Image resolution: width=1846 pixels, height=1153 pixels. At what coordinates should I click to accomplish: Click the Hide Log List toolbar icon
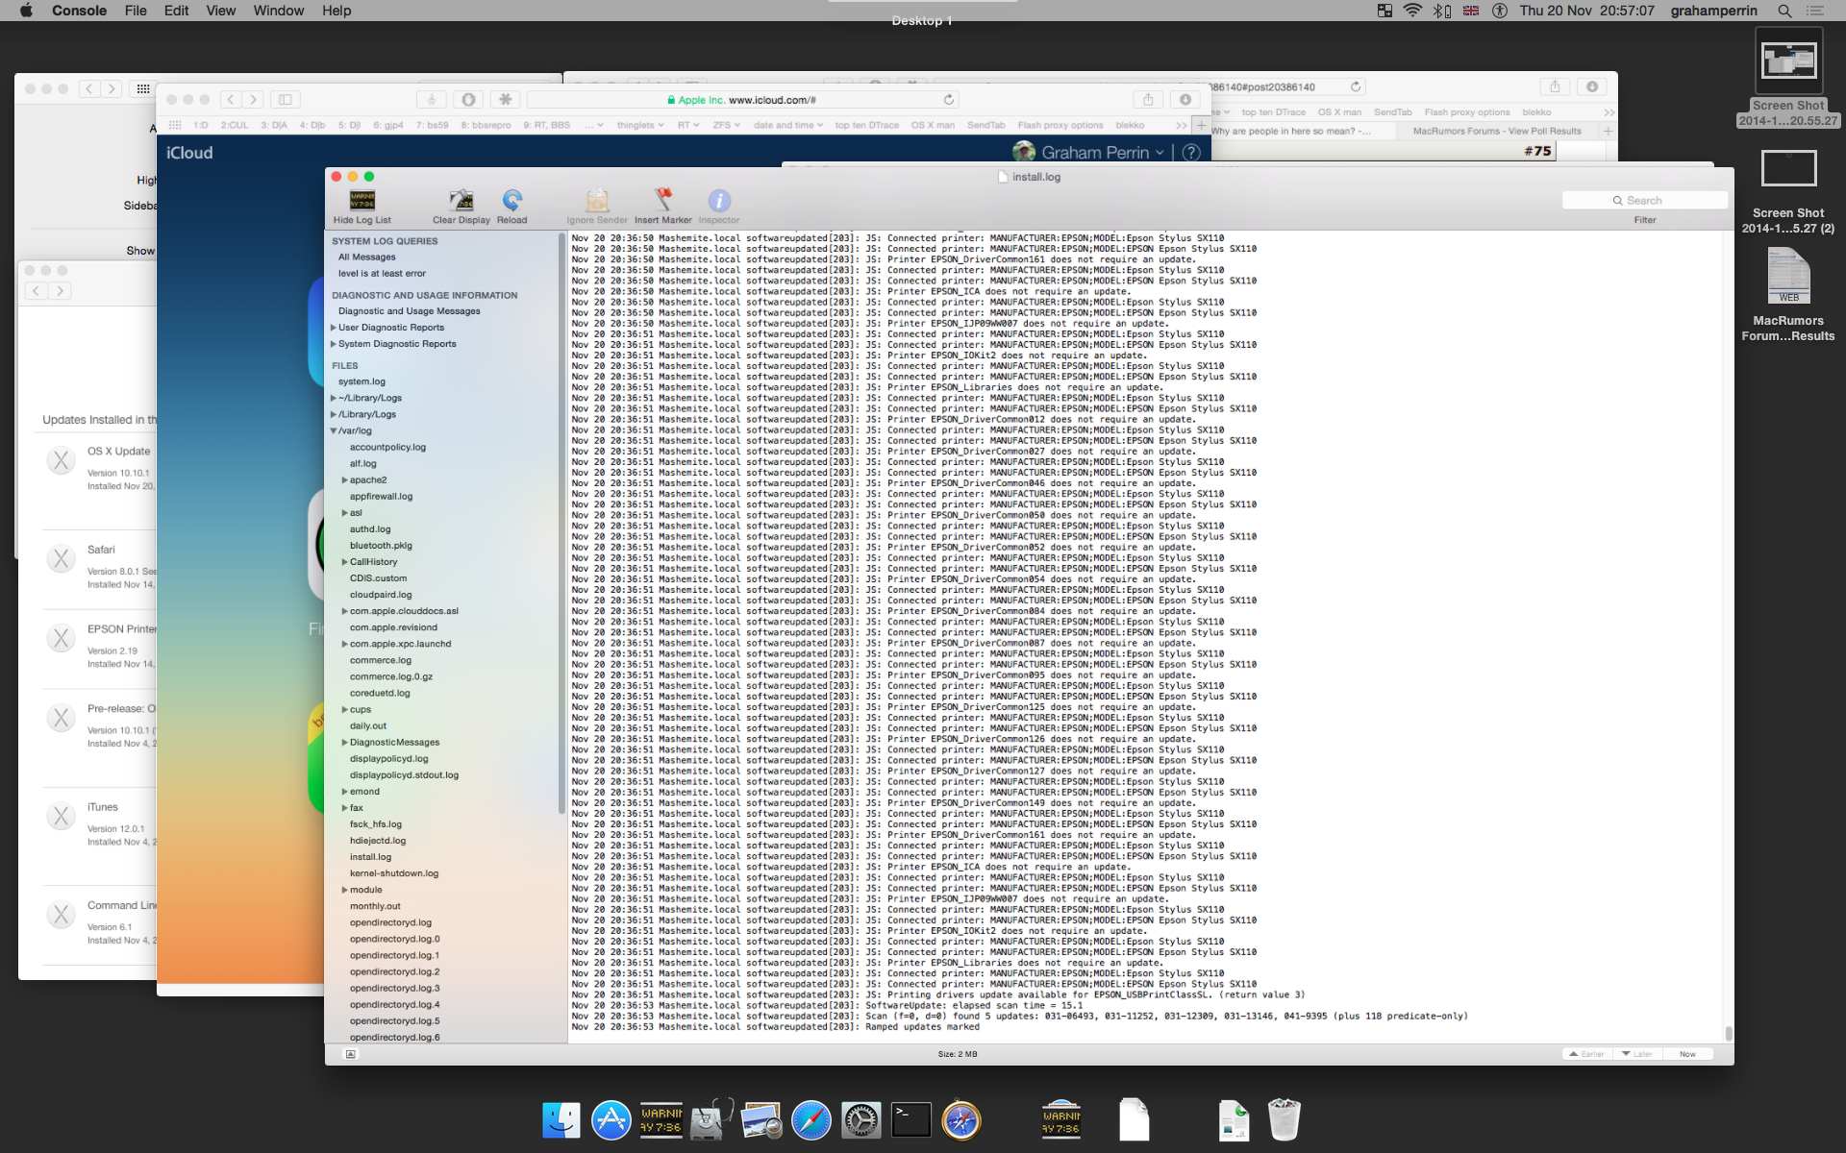[x=362, y=201]
